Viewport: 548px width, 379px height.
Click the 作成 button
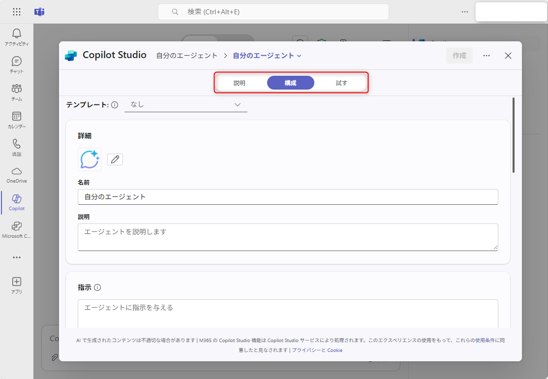(459, 56)
